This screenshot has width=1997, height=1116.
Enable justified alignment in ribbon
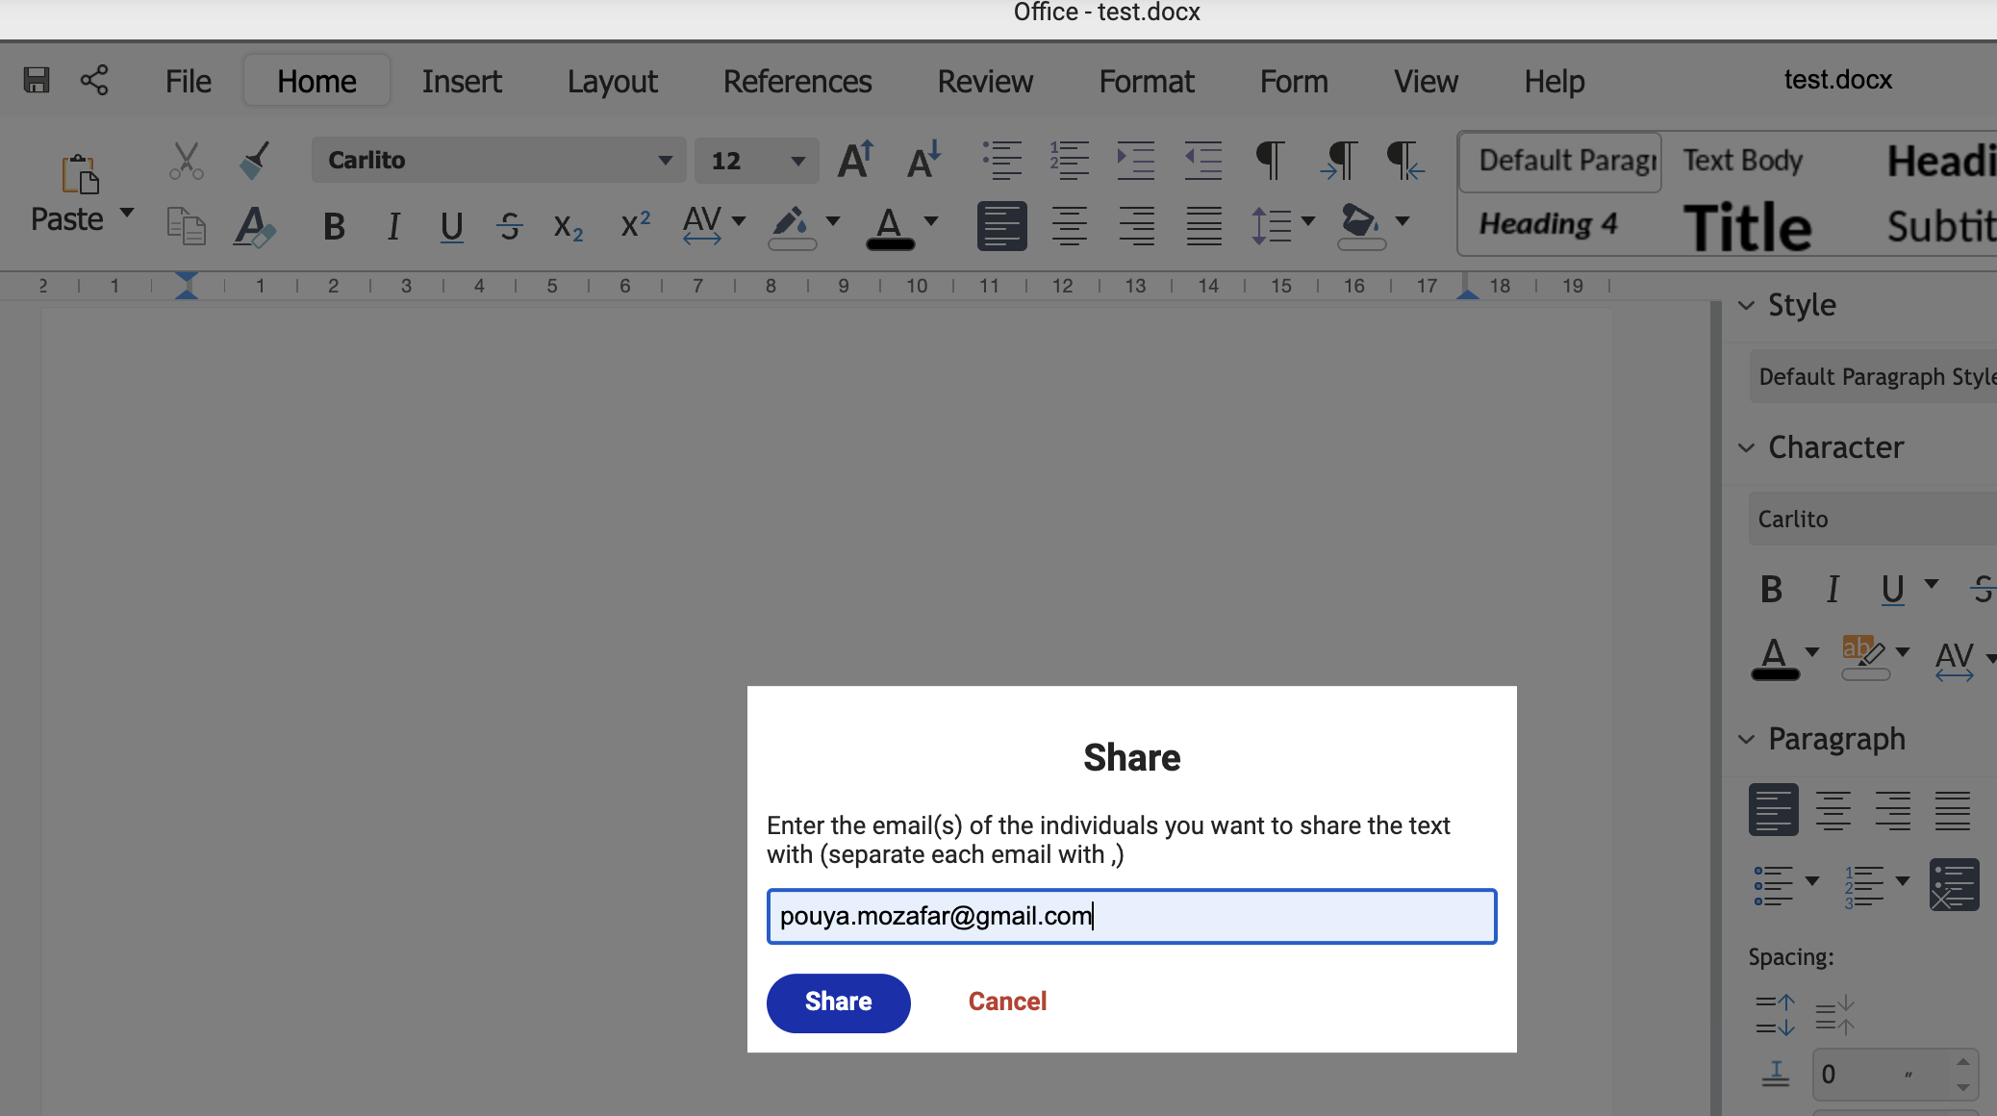1203,227
